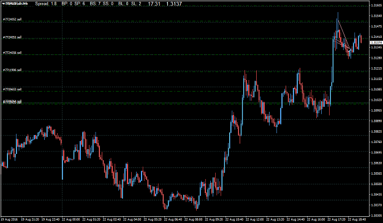Select the pink trendline near the chart's peak
The width and height of the screenshot is (383, 223).
pyautogui.click(x=344, y=34)
